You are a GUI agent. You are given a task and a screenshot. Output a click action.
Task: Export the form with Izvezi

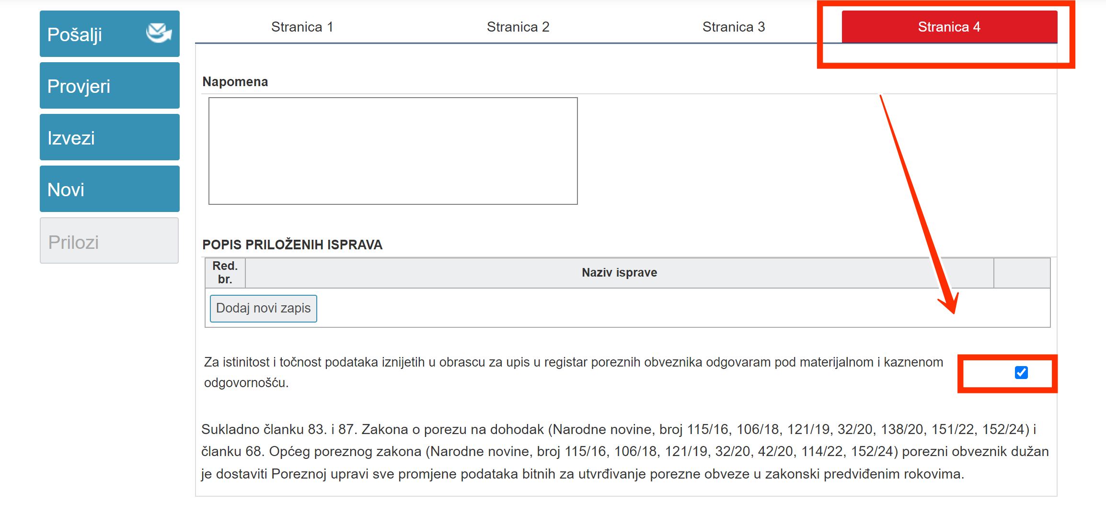point(110,137)
